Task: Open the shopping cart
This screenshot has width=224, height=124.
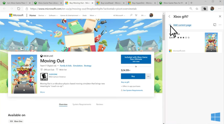Action: click(x=136, y=15)
